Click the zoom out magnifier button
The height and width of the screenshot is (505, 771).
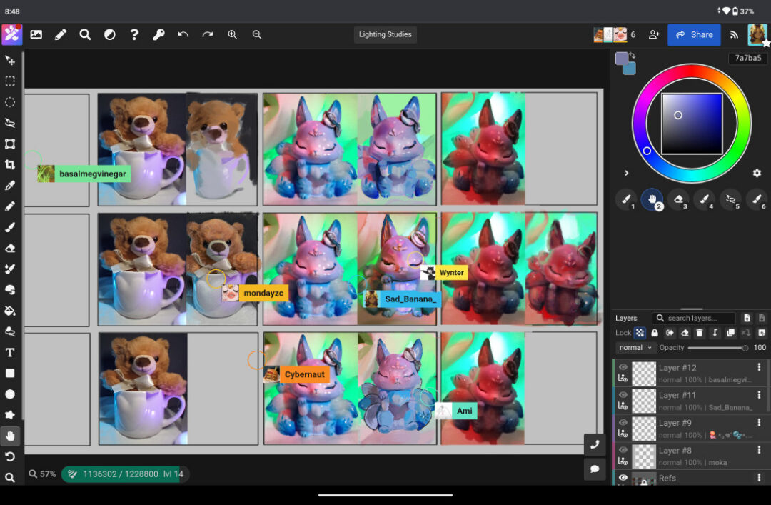(257, 34)
